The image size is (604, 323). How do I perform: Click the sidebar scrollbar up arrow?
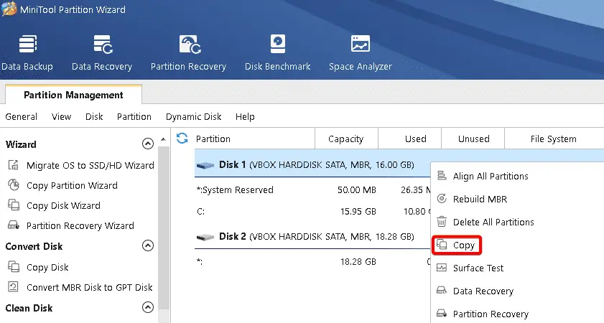163,139
